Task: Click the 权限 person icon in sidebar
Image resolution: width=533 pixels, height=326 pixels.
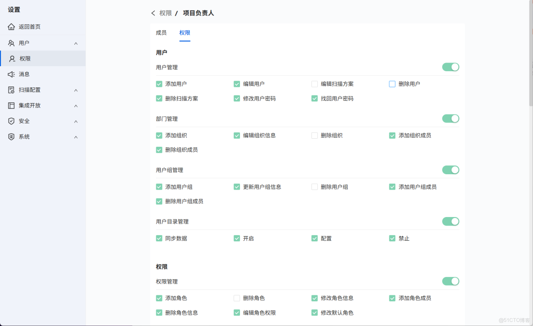Action: pyautogui.click(x=12, y=59)
